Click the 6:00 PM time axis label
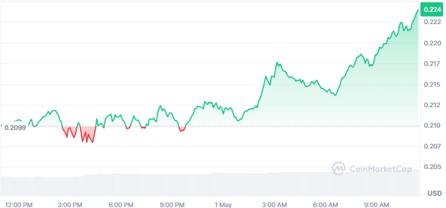446x208 pixels. click(121, 204)
